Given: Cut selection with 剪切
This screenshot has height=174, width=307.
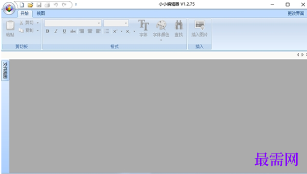Looking at the screenshot, I should (x=26, y=23).
